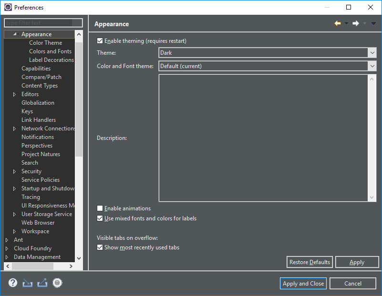382x296 pixels.
Task: Select Colors and Fonts in the tree
Action: (50, 51)
